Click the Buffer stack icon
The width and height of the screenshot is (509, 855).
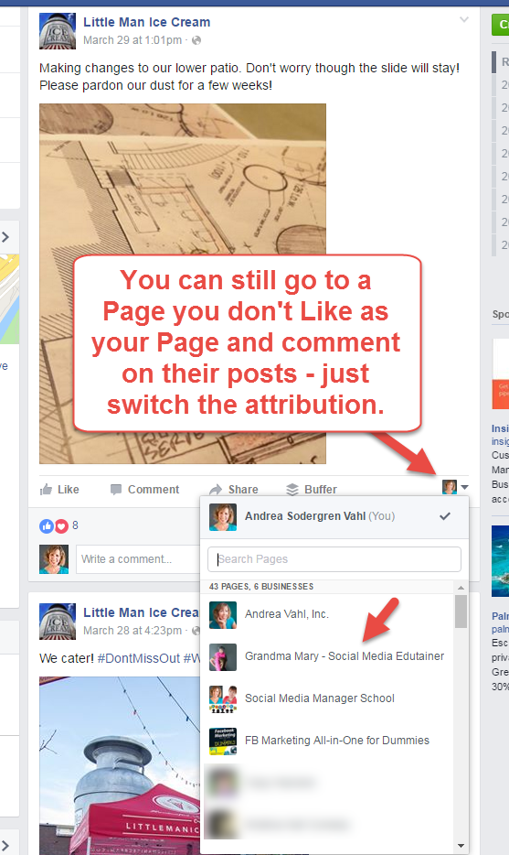coord(292,489)
